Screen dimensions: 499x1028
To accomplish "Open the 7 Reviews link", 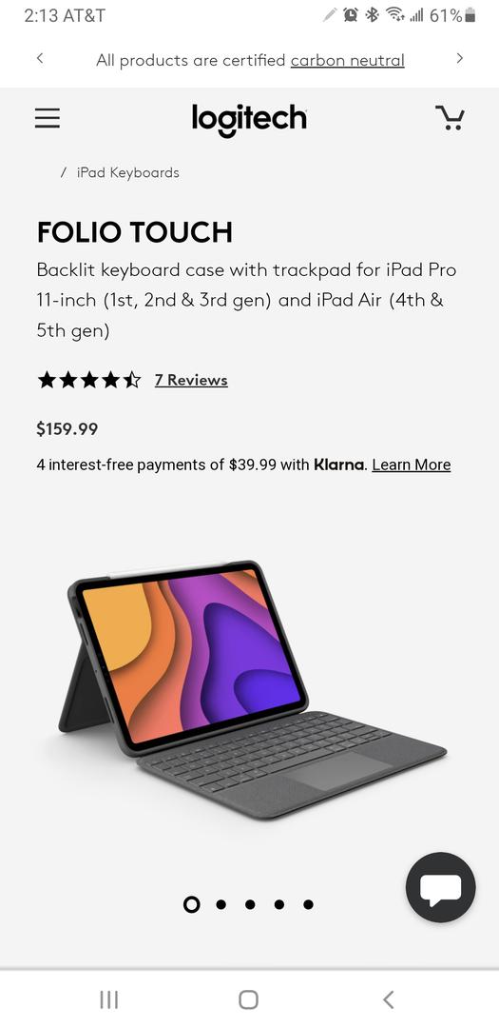I will click(x=191, y=380).
